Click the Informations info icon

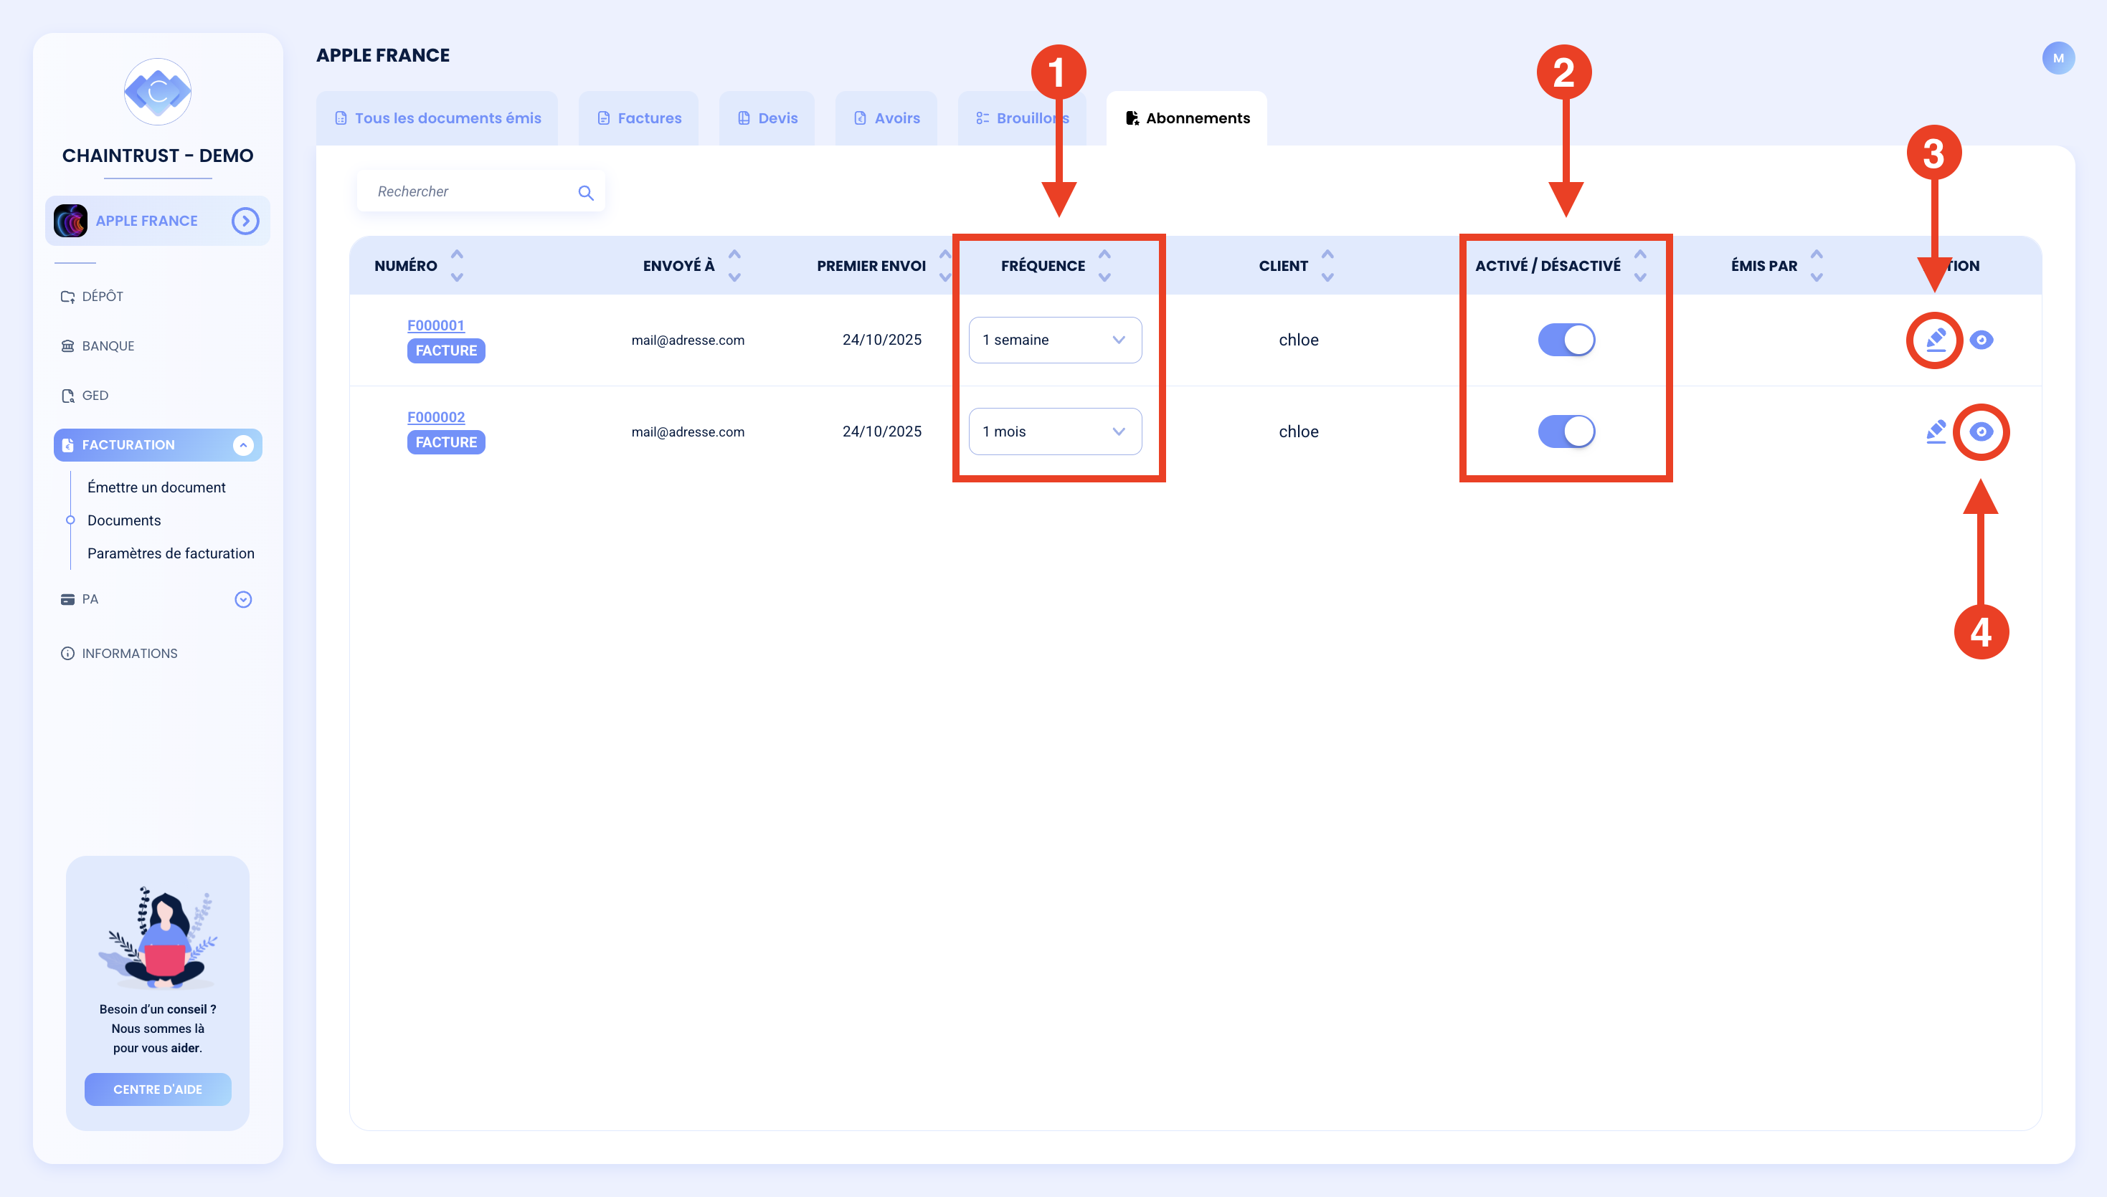click(67, 654)
